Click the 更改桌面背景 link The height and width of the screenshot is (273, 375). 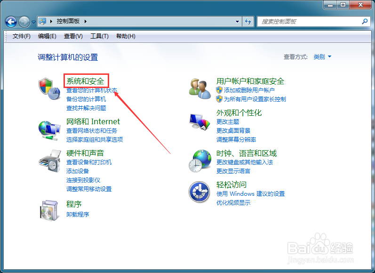tap(233, 131)
